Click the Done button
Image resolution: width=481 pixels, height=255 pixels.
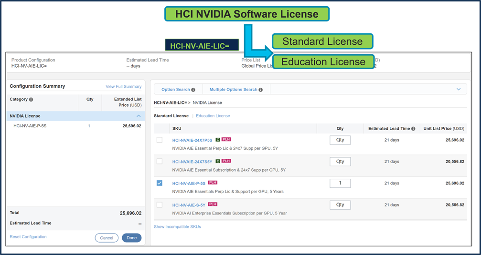pyautogui.click(x=132, y=238)
